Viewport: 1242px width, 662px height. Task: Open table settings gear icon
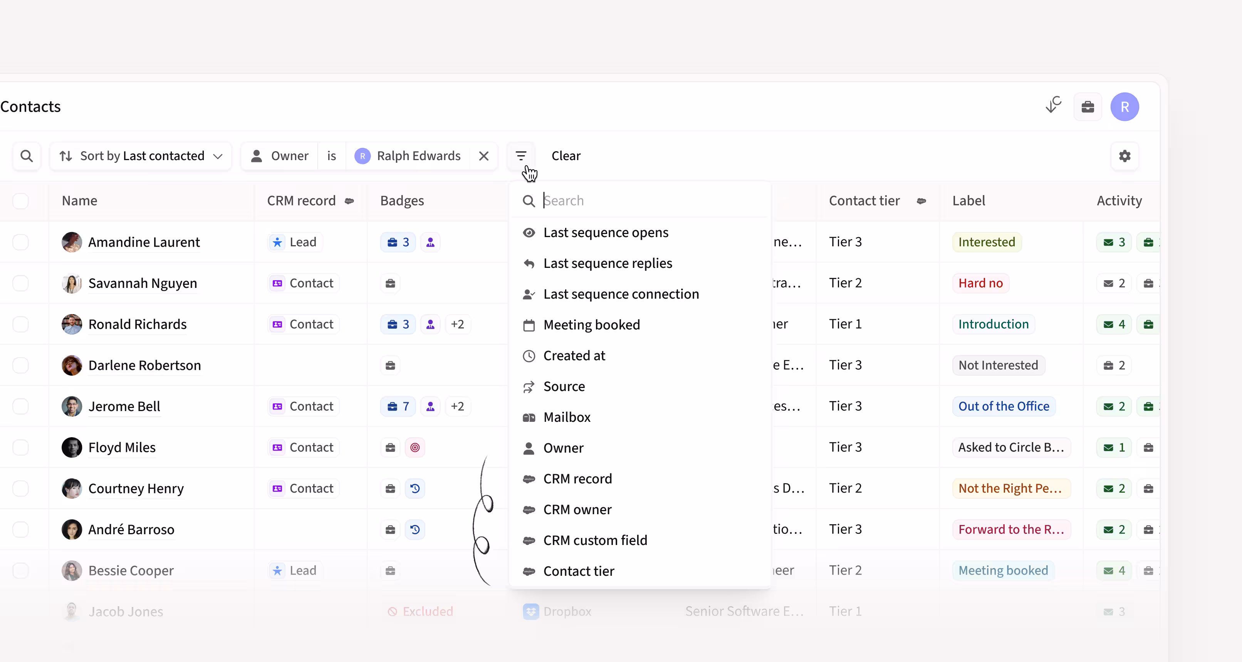pyautogui.click(x=1125, y=156)
